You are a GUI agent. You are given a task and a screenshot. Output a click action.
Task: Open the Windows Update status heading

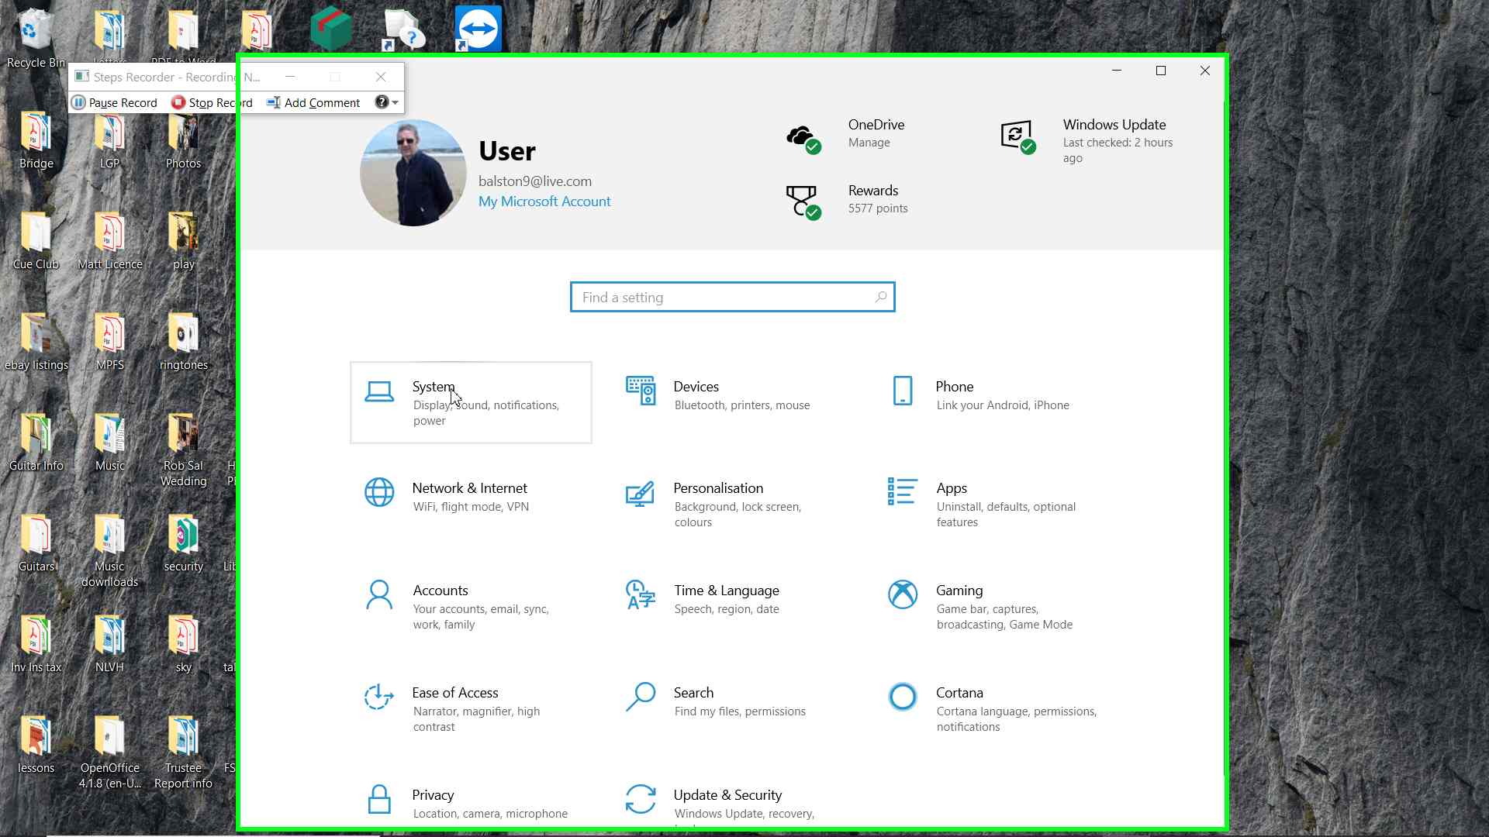tap(1114, 125)
